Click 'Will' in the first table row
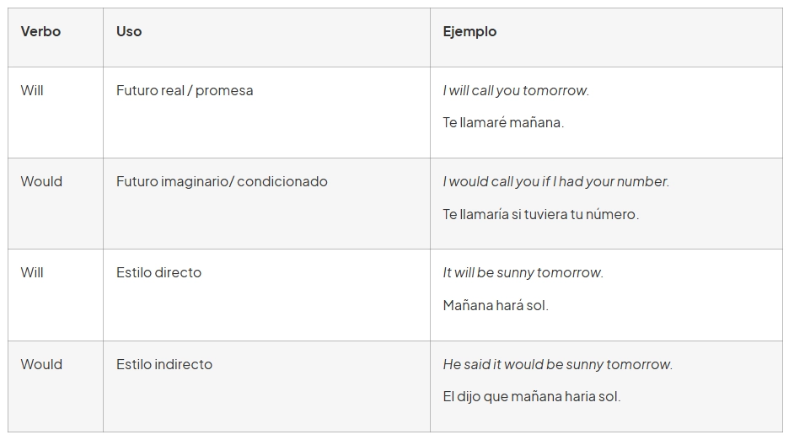Image resolution: width=794 pixels, height=440 pixels. [x=32, y=90]
